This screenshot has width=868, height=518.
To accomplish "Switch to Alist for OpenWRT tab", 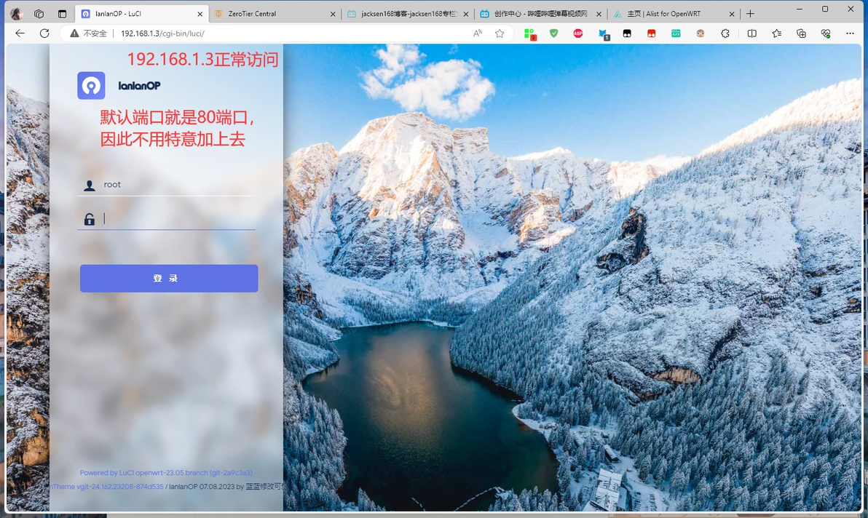I will pos(673,14).
